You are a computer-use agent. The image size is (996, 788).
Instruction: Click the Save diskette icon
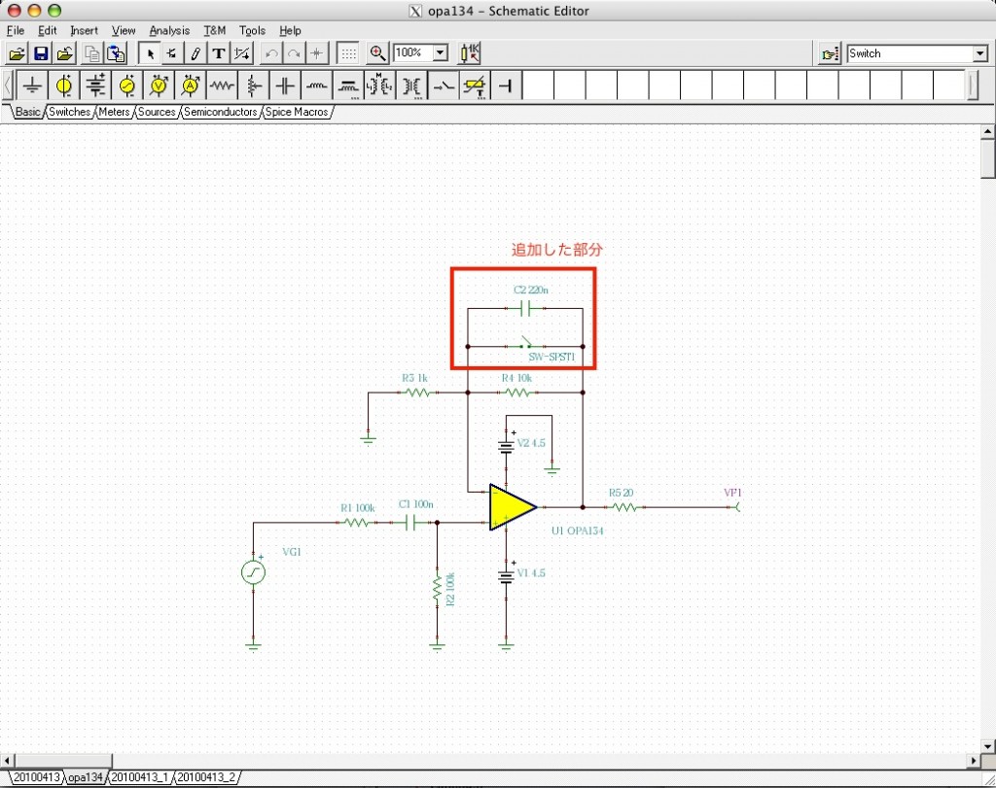41,53
